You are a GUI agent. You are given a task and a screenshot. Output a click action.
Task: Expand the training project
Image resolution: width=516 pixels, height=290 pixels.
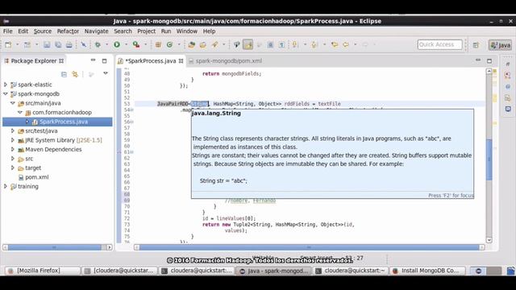[6, 186]
